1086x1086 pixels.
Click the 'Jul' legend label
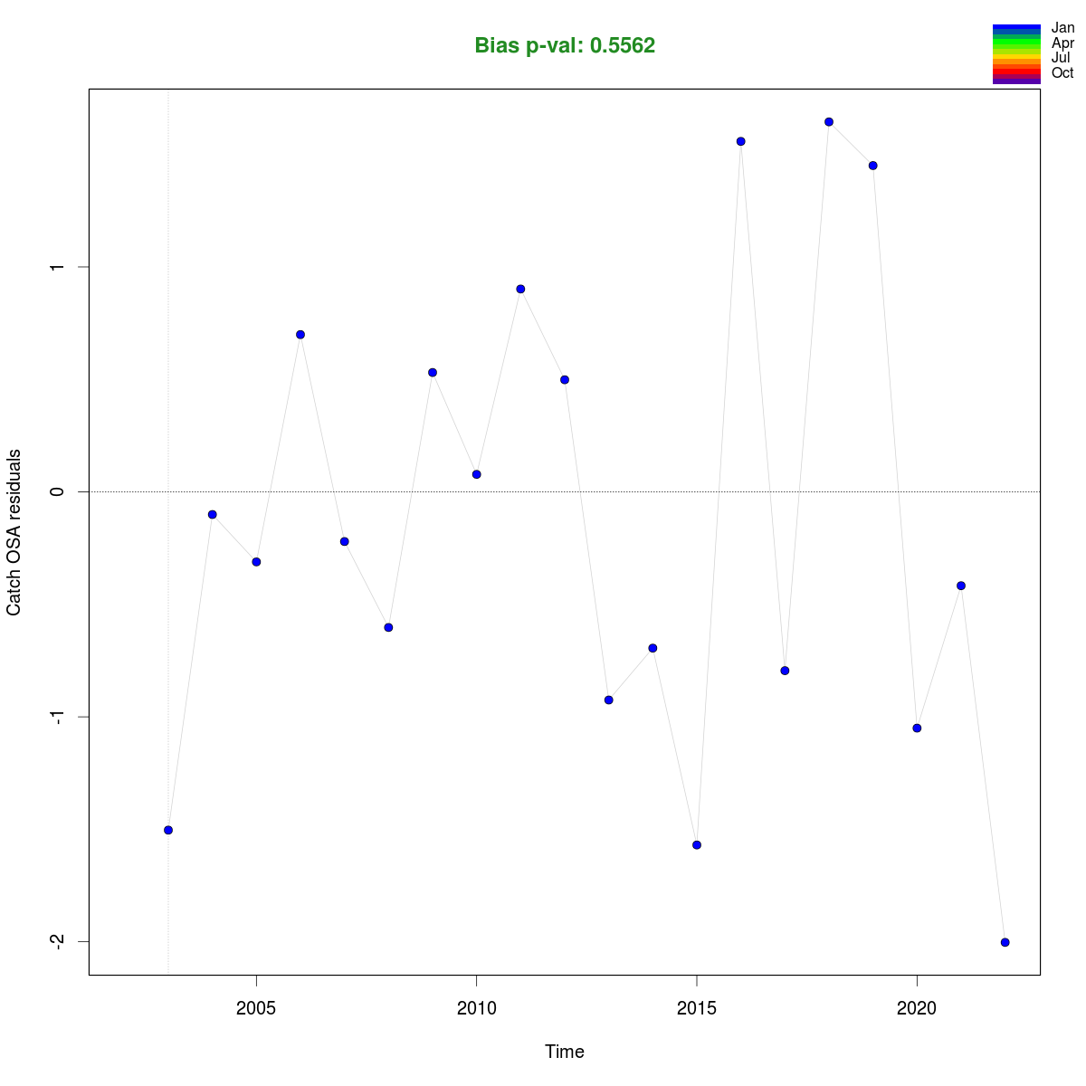click(x=1061, y=57)
